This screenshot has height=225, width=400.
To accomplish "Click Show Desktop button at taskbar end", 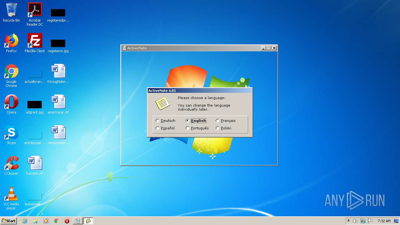I will tap(397, 221).
